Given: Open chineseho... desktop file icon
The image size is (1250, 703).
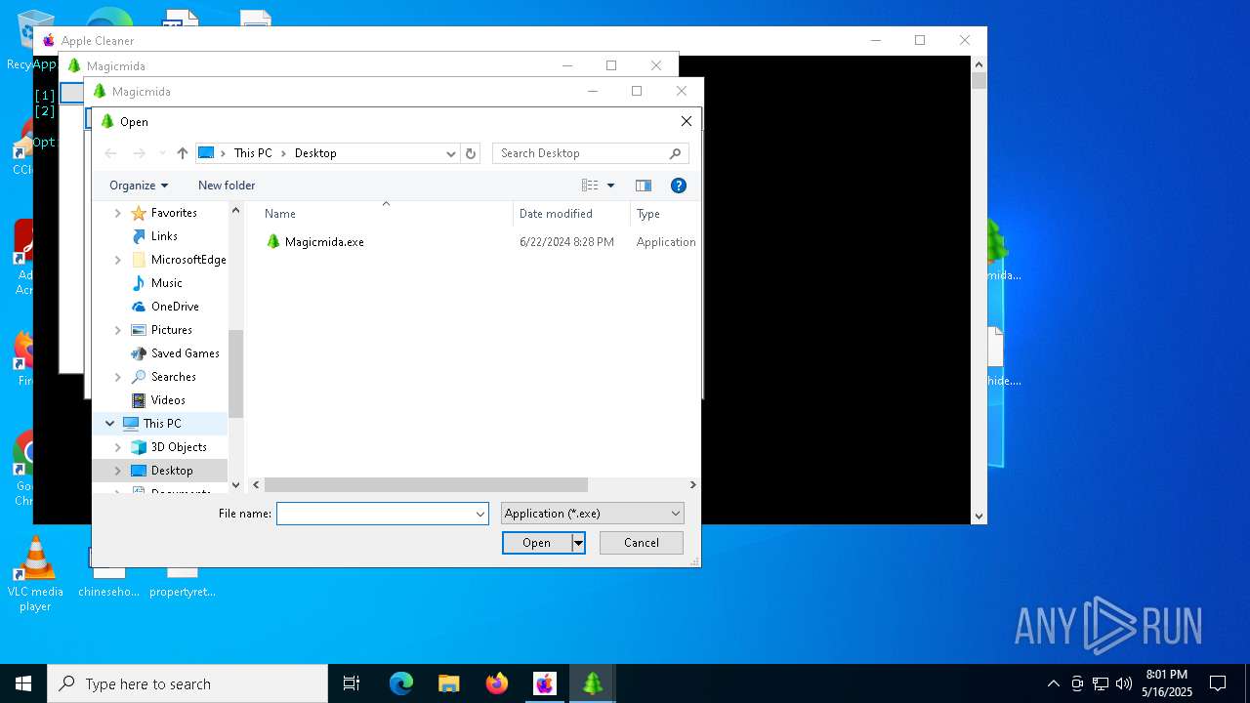Looking at the screenshot, I should (x=109, y=574).
